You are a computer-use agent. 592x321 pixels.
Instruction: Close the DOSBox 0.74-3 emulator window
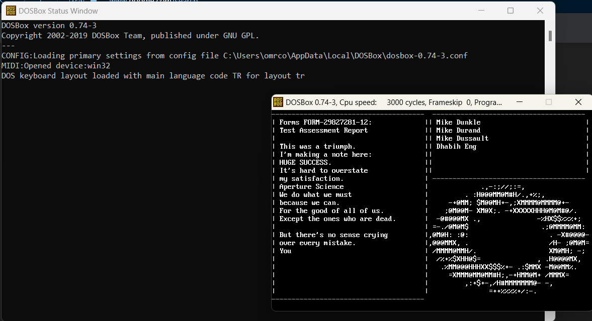pyautogui.click(x=578, y=102)
